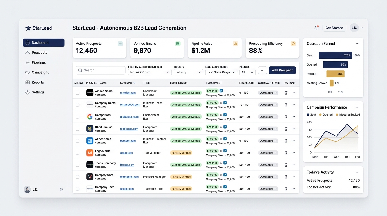Click the Meeting Booked funnel bar

332,83
